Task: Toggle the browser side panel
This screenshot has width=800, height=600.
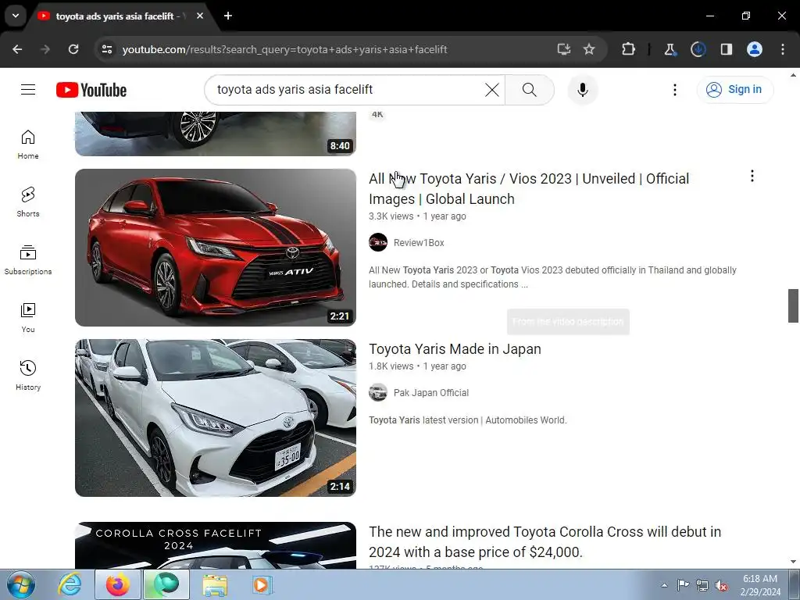Action: tap(727, 49)
